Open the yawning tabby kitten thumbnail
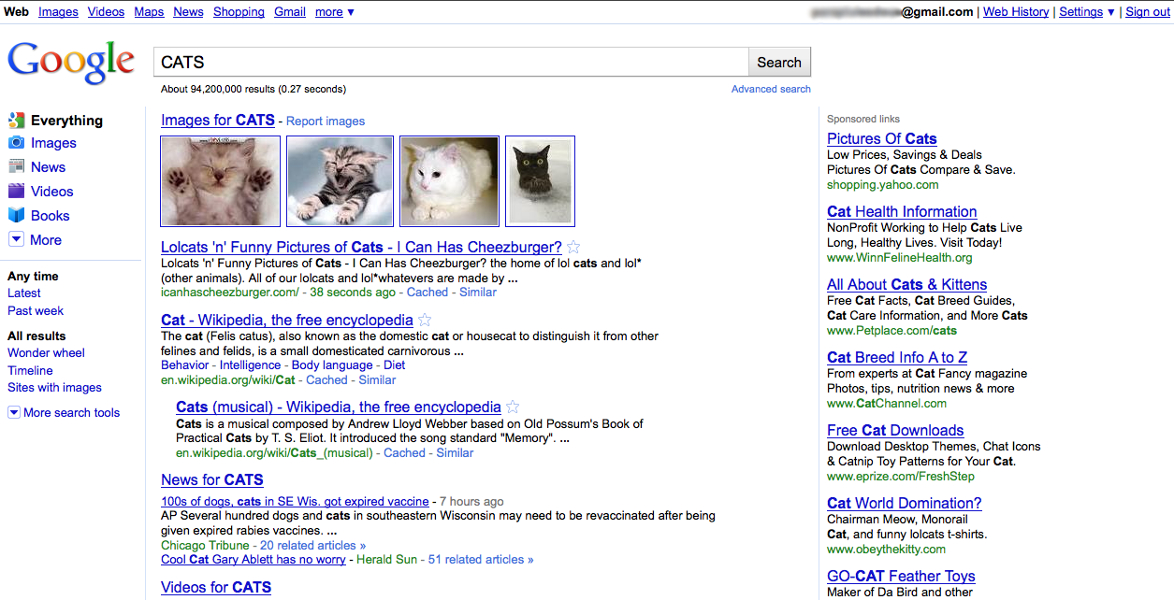This screenshot has width=1174, height=600. 340,181
